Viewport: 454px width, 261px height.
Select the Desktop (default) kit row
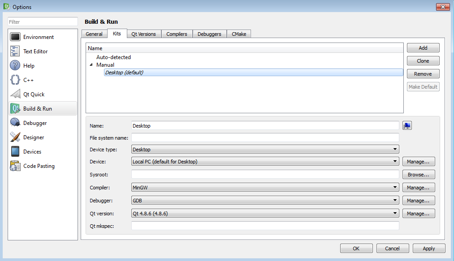[253, 73]
